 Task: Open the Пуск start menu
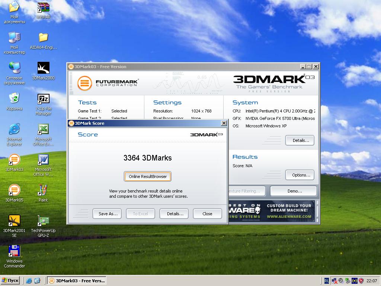[10, 281]
